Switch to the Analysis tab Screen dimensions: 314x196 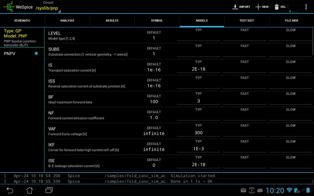point(67,20)
